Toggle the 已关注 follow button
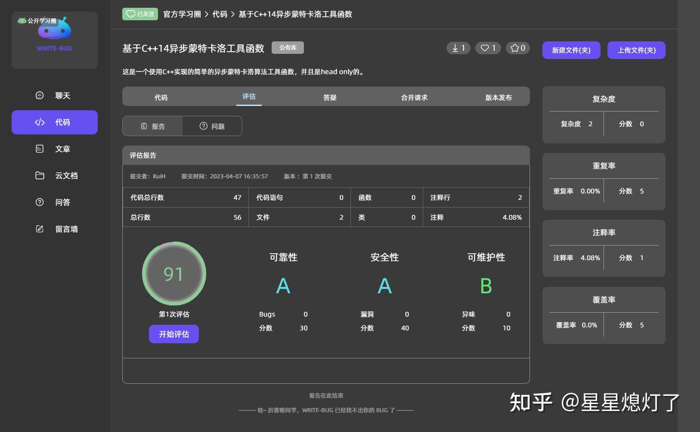This screenshot has height=432, width=700. (x=140, y=14)
